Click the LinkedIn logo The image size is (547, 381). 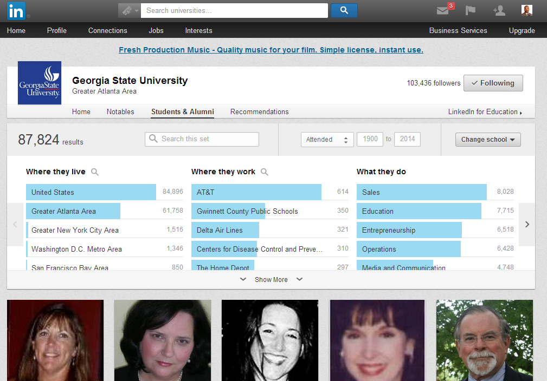pyautogui.click(x=16, y=10)
